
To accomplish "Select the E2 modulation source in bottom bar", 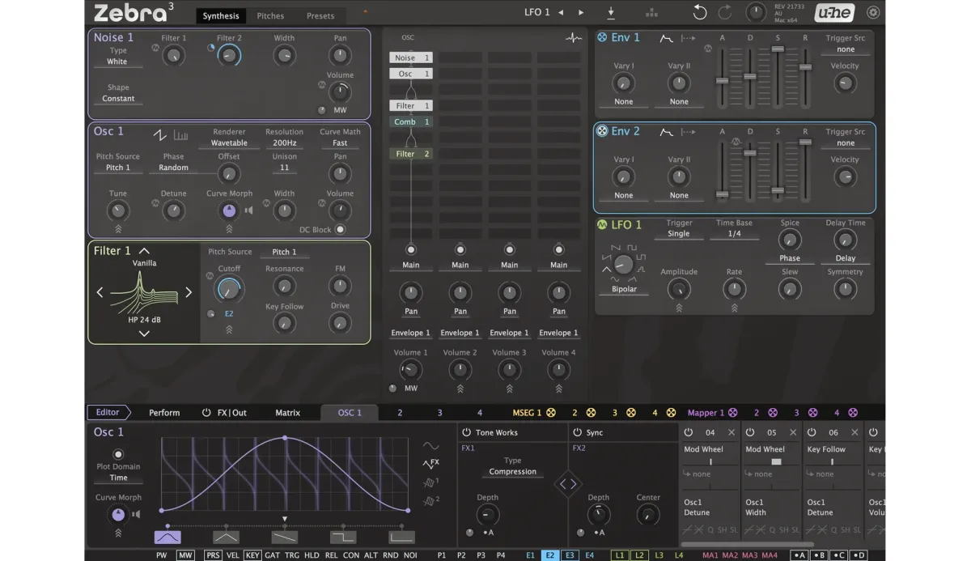I will click(x=550, y=555).
